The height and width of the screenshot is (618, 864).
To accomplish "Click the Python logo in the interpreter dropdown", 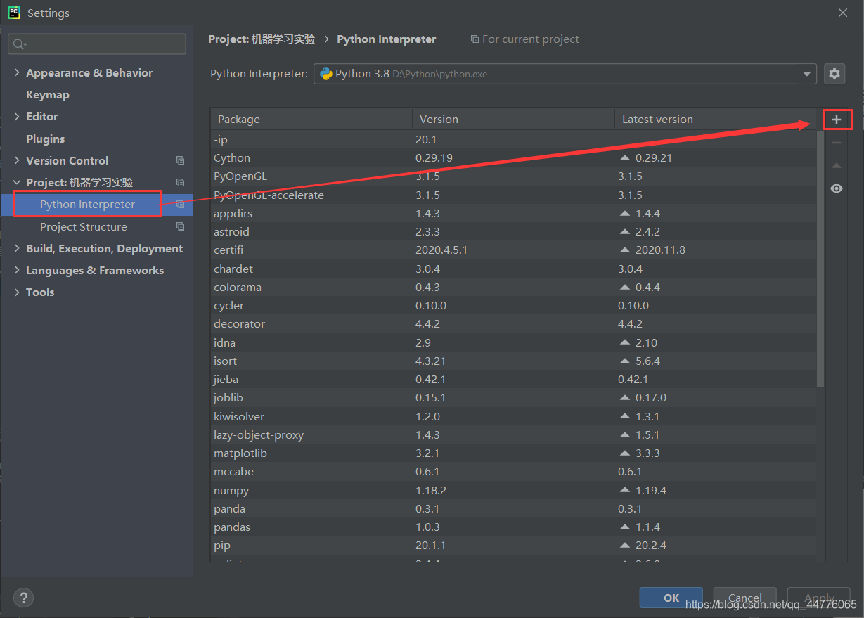I will (326, 74).
